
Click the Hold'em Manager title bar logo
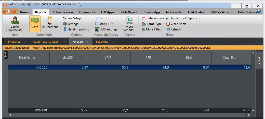5,5
